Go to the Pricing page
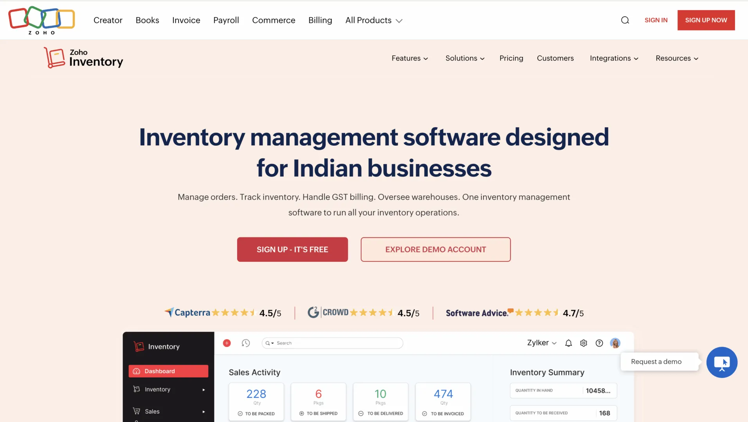This screenshot has height=422, width=748. pos(511,58)
